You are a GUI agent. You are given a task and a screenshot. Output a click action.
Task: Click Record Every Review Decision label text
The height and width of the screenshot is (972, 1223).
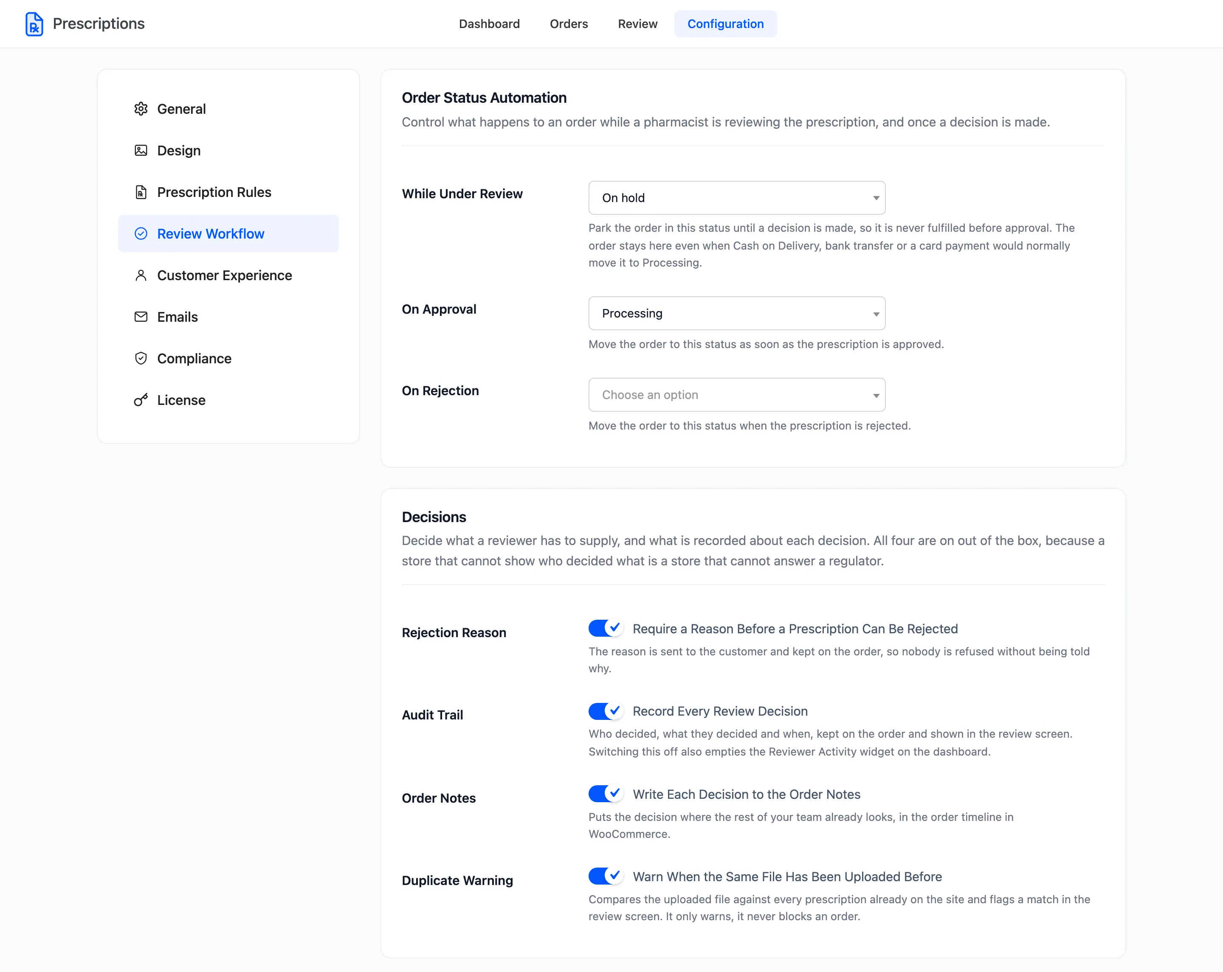(x=720, y=711)
